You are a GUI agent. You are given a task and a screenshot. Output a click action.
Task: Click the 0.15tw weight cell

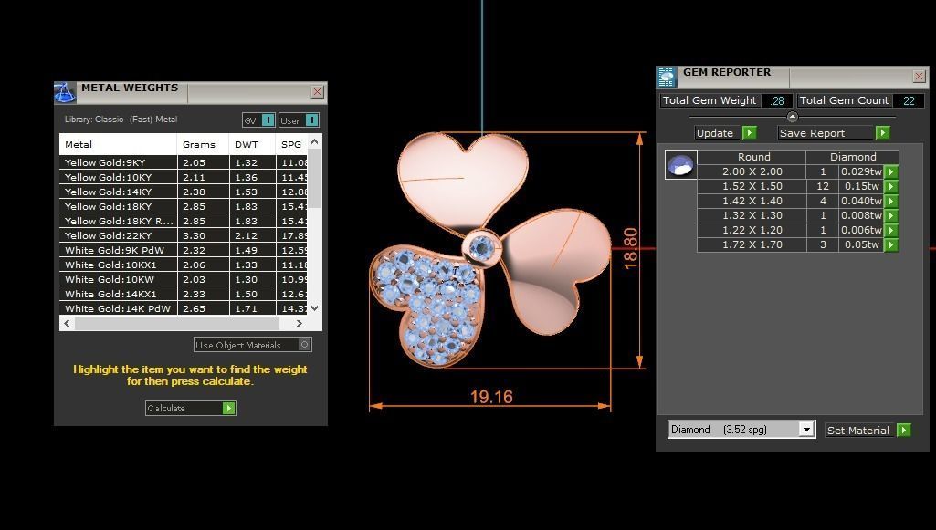[x=861, y=186]
